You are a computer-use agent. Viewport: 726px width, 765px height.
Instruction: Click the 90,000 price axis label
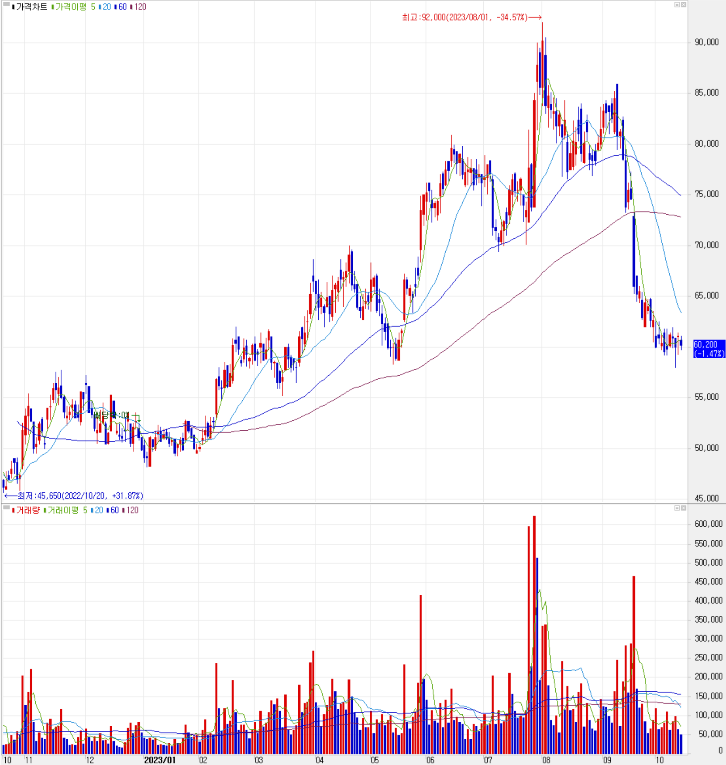pyautogui.click(x=706, y=42)
